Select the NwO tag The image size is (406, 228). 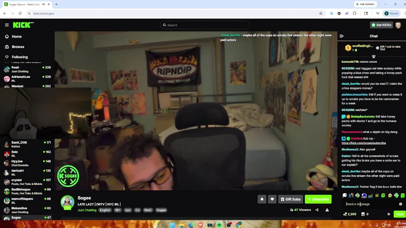[148, 210]
